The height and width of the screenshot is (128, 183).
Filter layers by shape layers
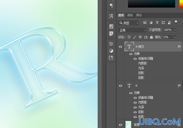(x=163, y=23)
